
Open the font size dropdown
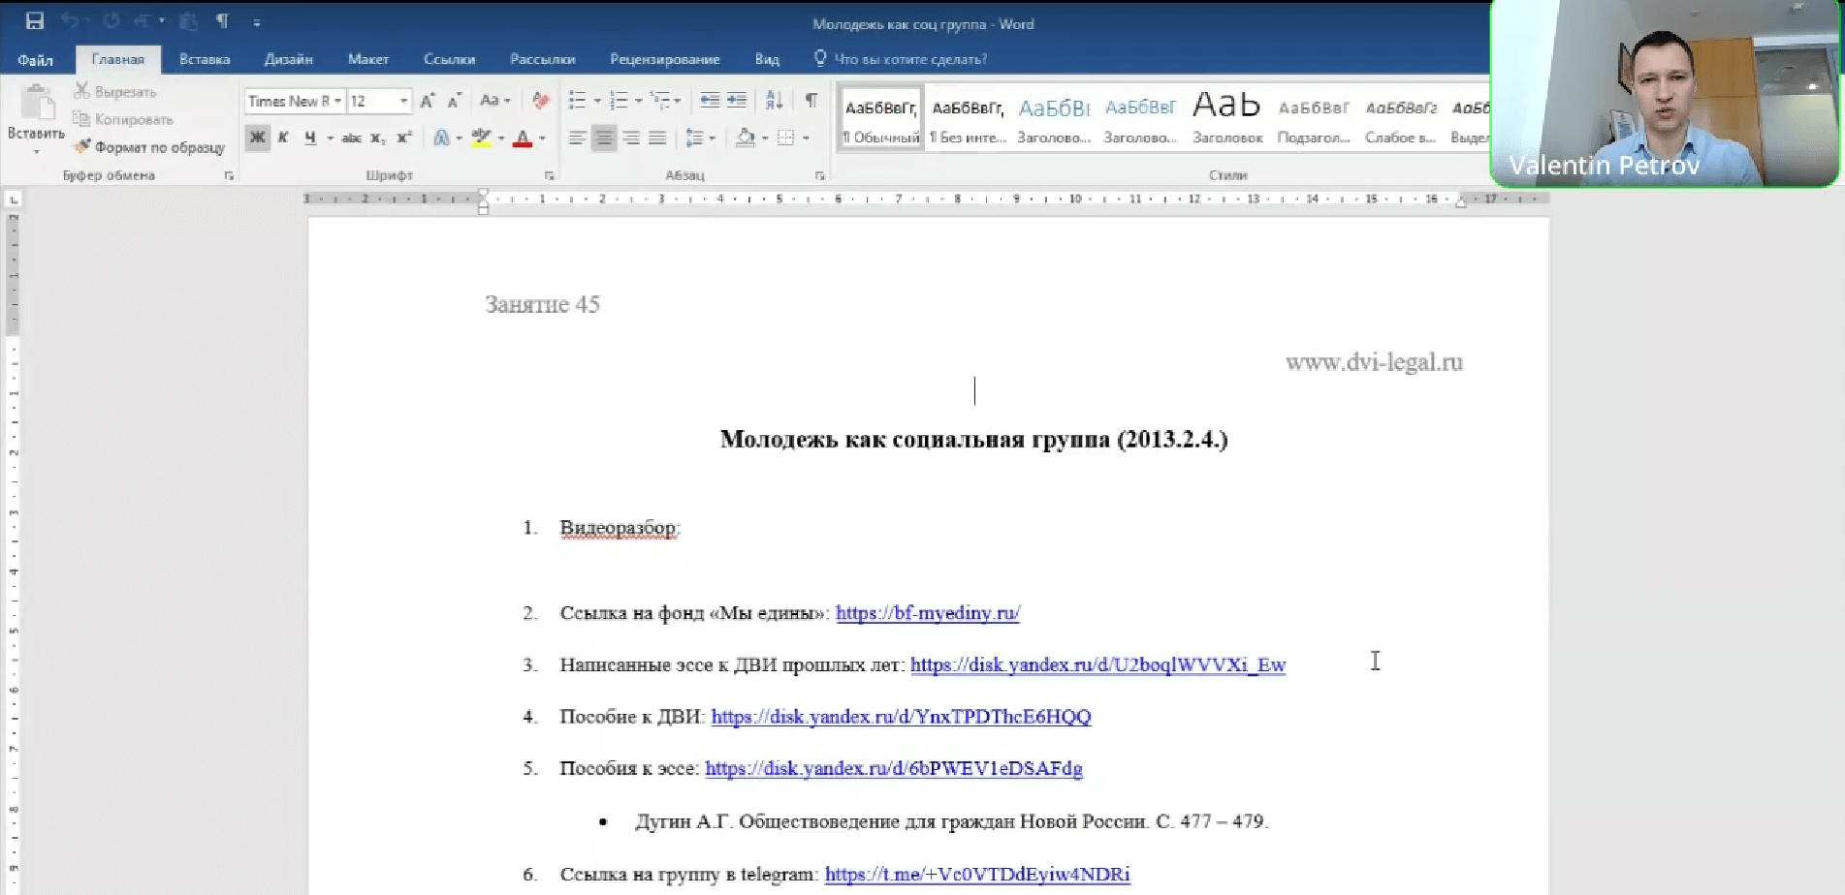tap(406, 101)
